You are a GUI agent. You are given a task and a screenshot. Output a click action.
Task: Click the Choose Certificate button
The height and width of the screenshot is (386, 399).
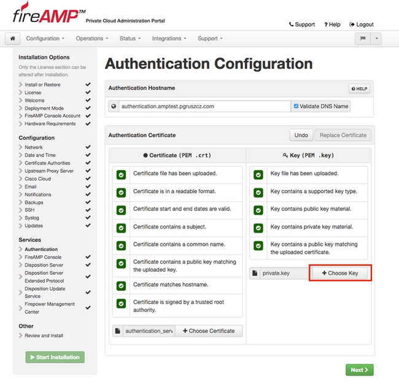(209, 331)
